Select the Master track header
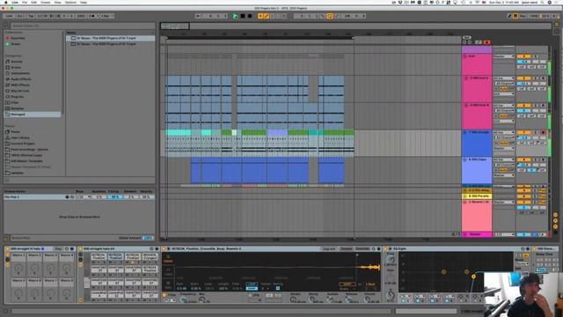 click(x=477, y=234)
